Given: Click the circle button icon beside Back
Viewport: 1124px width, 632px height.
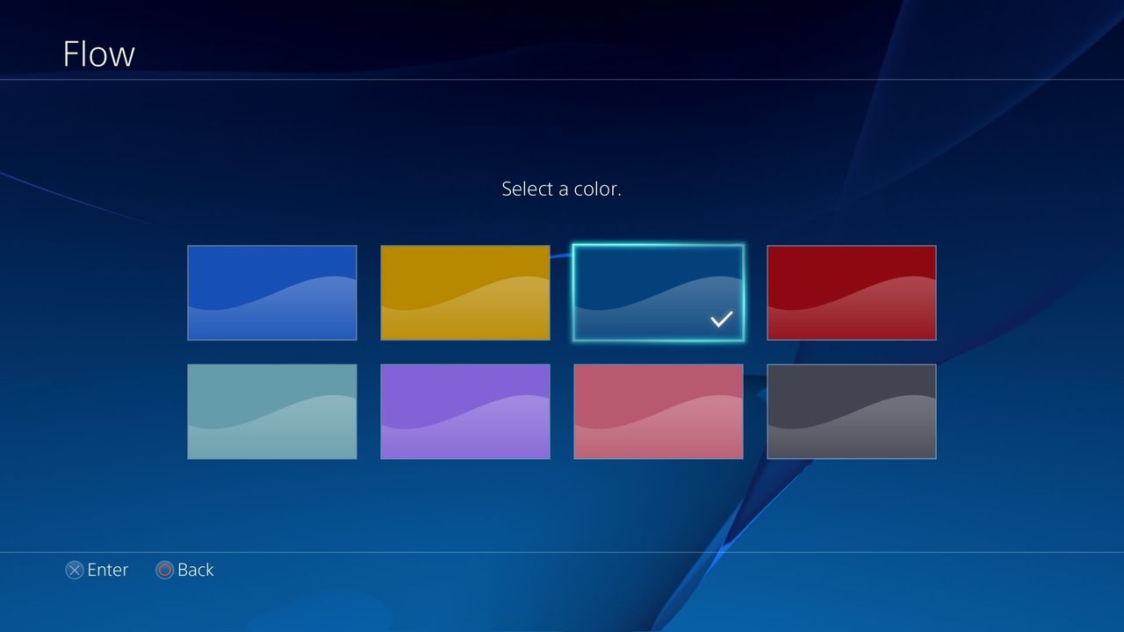Looking at the screenshot, I should [x=164, y=571].
